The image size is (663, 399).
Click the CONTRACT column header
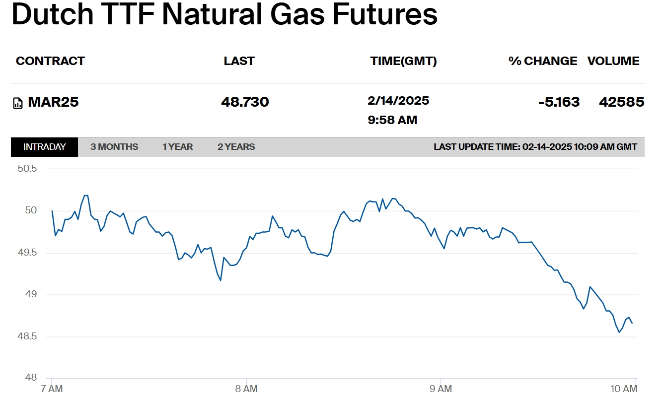click(50, 61)
